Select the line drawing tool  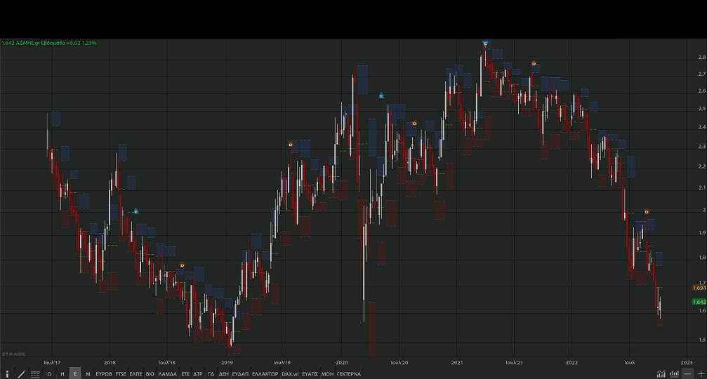21,374
